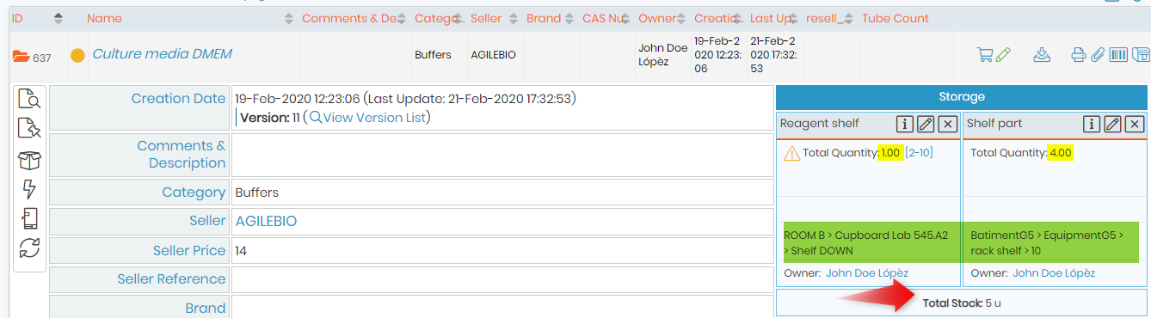
Task: Add Culture media DMEM to shopping cart
Action: 985,55
